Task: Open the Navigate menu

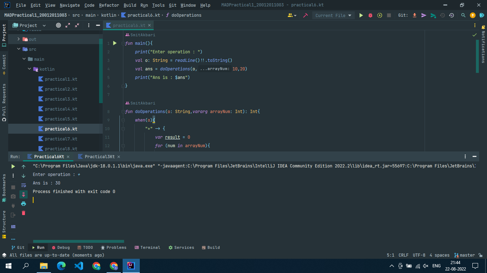Action: [x=70, y=5]
